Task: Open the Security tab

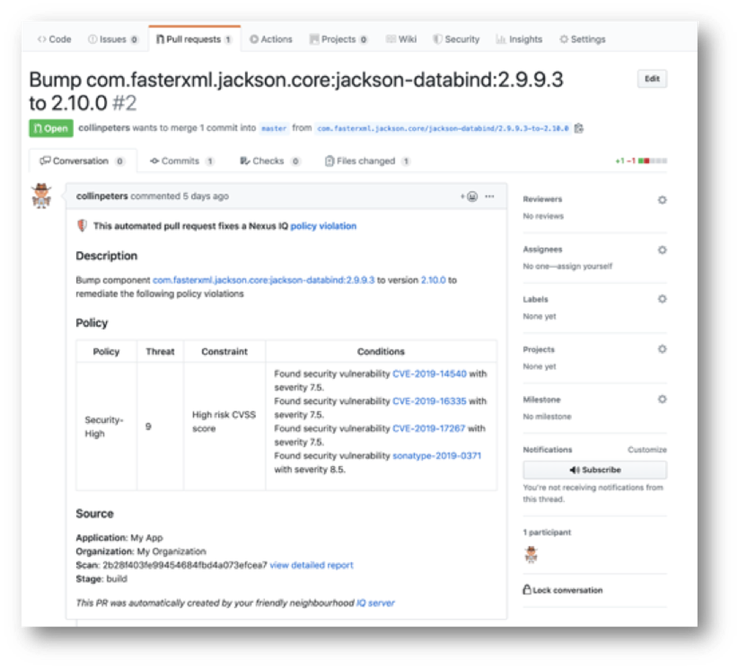Action: click(456, 39)
